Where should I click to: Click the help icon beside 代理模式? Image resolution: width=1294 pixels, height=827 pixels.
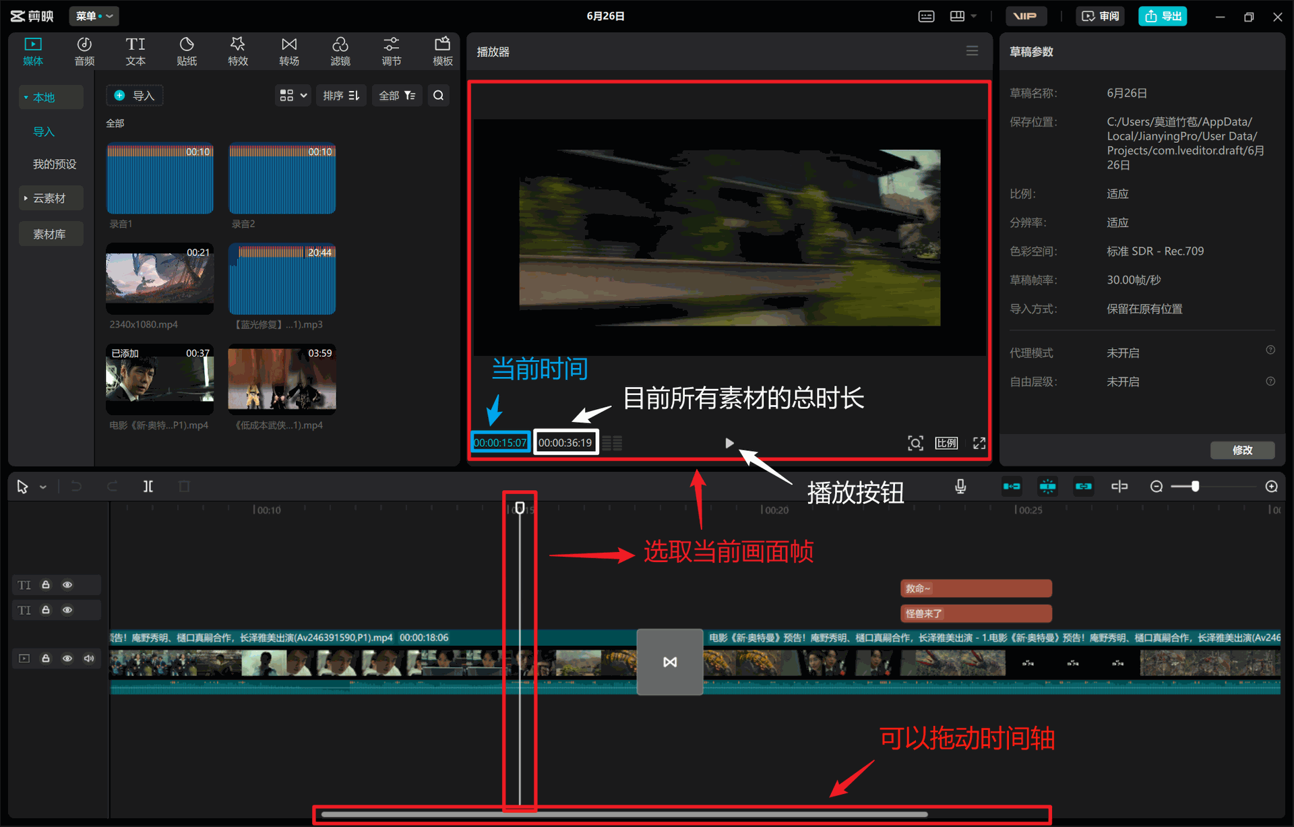(1270, 350)
